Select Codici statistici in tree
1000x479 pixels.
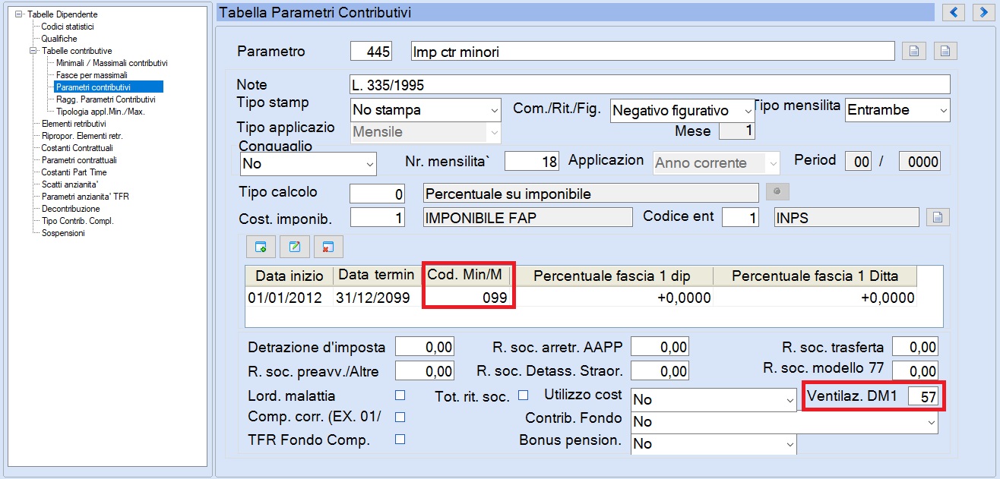click(67, 27)
